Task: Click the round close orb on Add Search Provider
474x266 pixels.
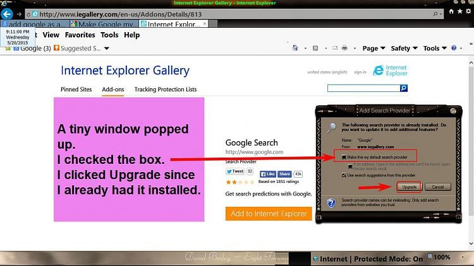Action: pyautogui.click(x=453, y=111)
